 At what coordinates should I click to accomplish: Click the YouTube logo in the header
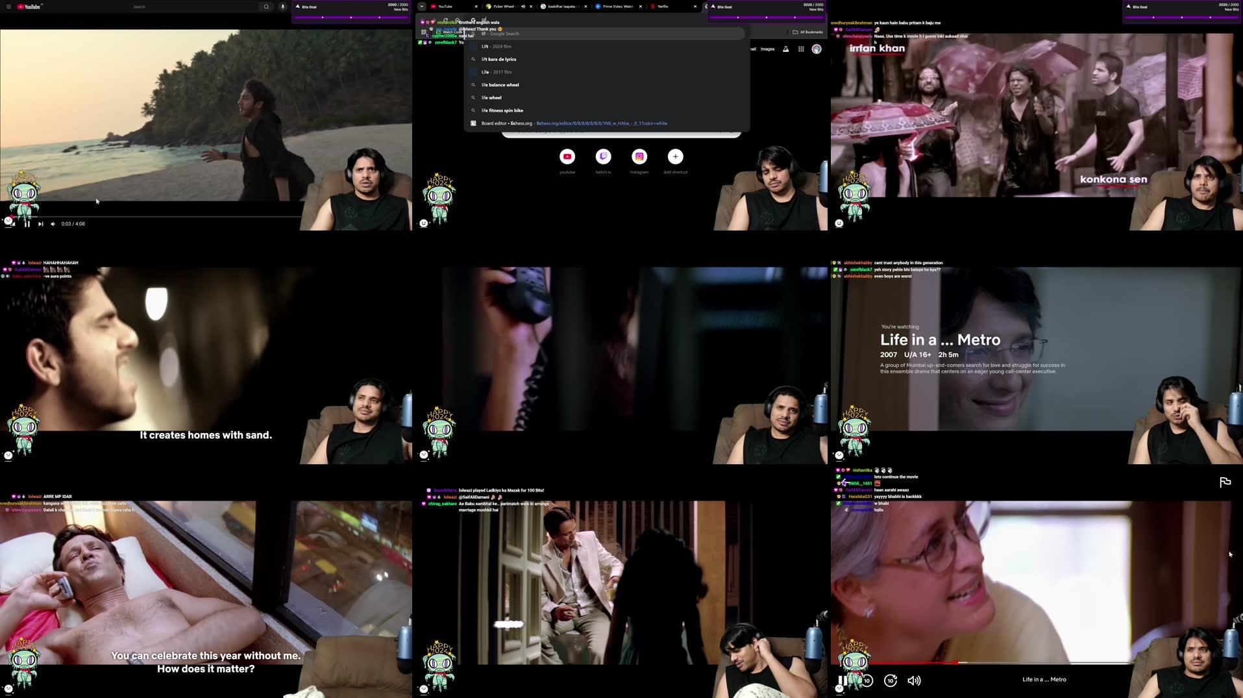[29, 6]
